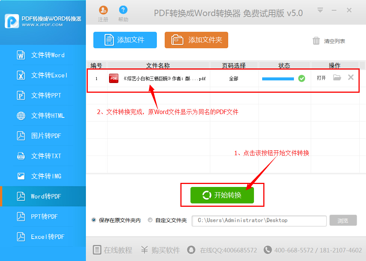This screenshot has height=261, width=366.
Task: Select 保存在原文件夹内 radio button
Action: (x=94, y=220)
